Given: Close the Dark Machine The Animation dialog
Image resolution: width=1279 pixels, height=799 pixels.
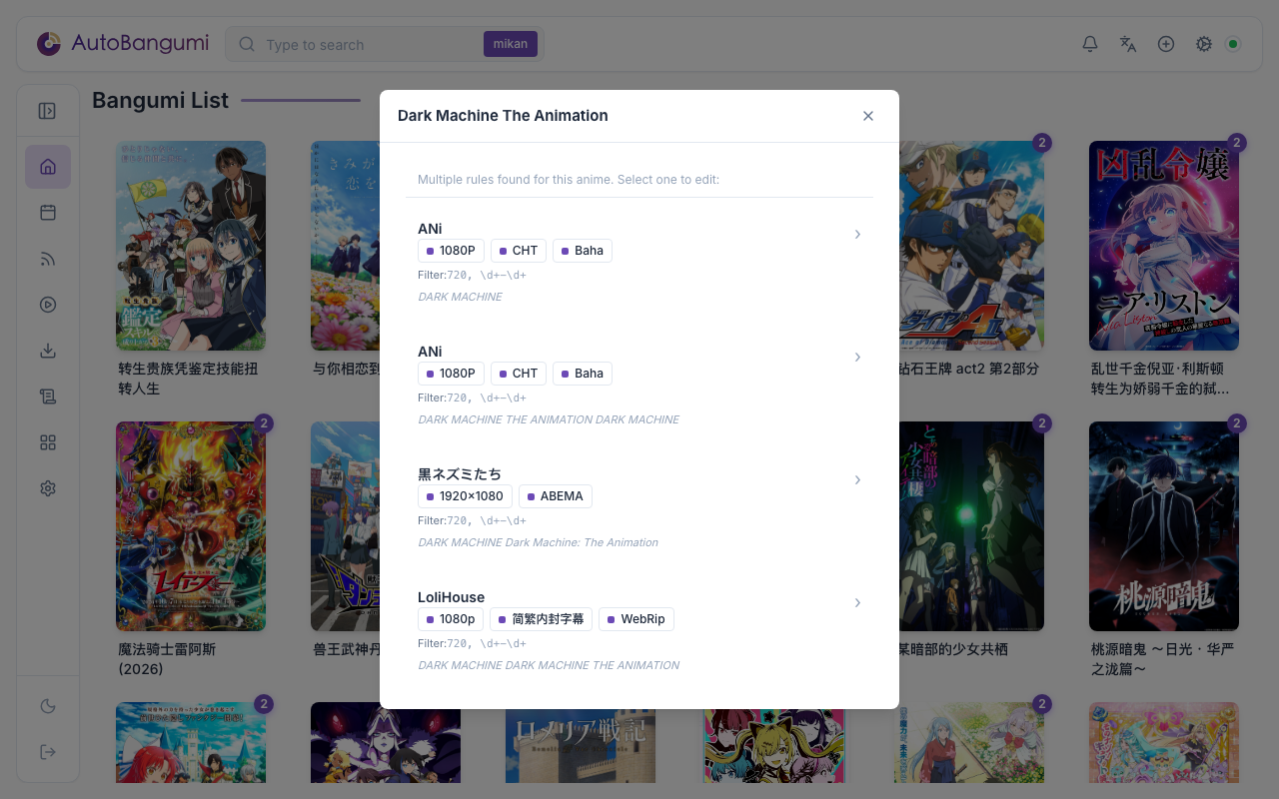Looking at the screenshot, I should pyautogui.click(x=868, y=116).
